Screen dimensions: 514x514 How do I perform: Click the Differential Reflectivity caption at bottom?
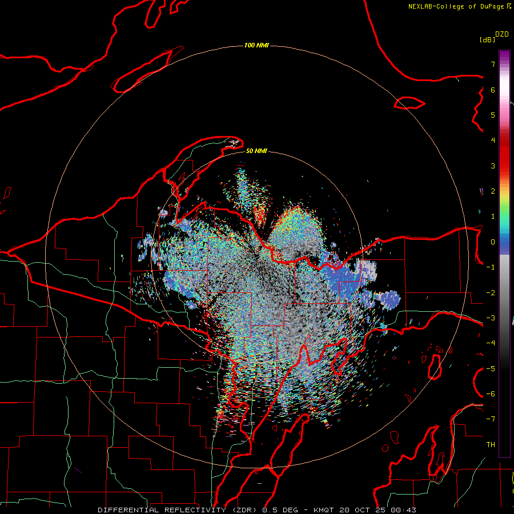(257, 510)
